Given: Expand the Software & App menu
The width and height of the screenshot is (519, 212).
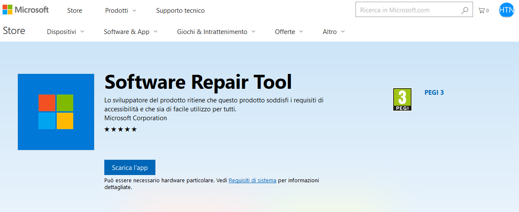Looking at the screenshot, I should (131, 31).
